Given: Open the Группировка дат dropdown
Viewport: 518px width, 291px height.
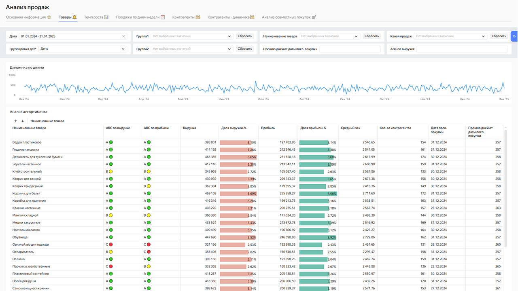Looking at the screenshot, I should point(83,49).
